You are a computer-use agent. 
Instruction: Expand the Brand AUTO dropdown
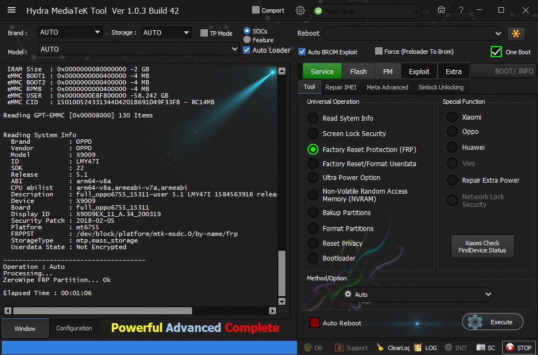click(x=71, y=32)
